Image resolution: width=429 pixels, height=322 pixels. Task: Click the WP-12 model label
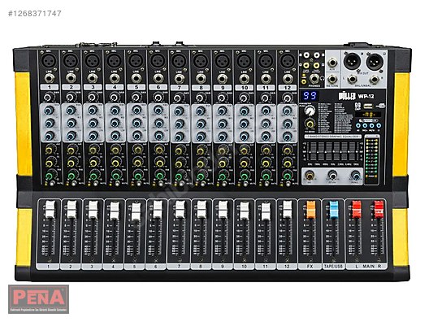pos(366,97)
